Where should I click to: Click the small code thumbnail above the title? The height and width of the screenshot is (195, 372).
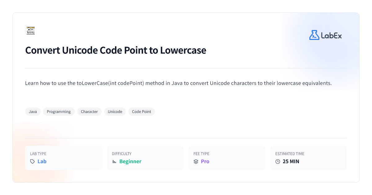(30, 31)
